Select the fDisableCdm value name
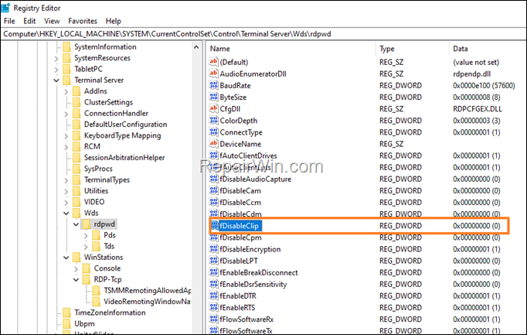 [x=240, y=214]
